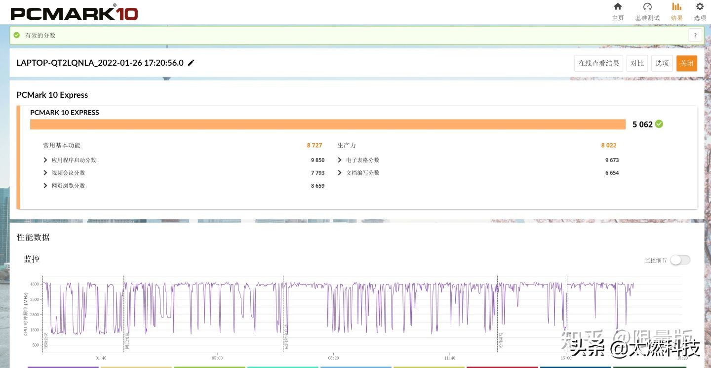
Task: Select the 主页 tab label
Action: (x=618, y=18)
